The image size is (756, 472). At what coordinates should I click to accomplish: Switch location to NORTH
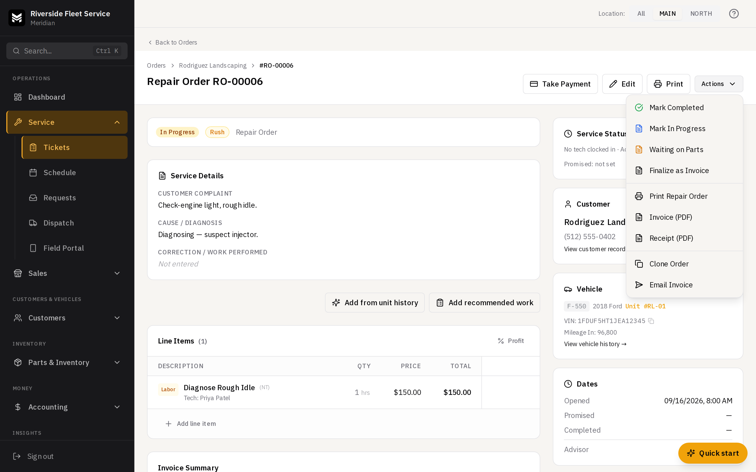point(701,14)
